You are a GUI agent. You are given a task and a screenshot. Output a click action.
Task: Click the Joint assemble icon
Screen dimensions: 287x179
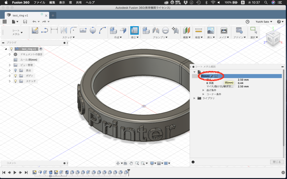click(x=156, y=30)
